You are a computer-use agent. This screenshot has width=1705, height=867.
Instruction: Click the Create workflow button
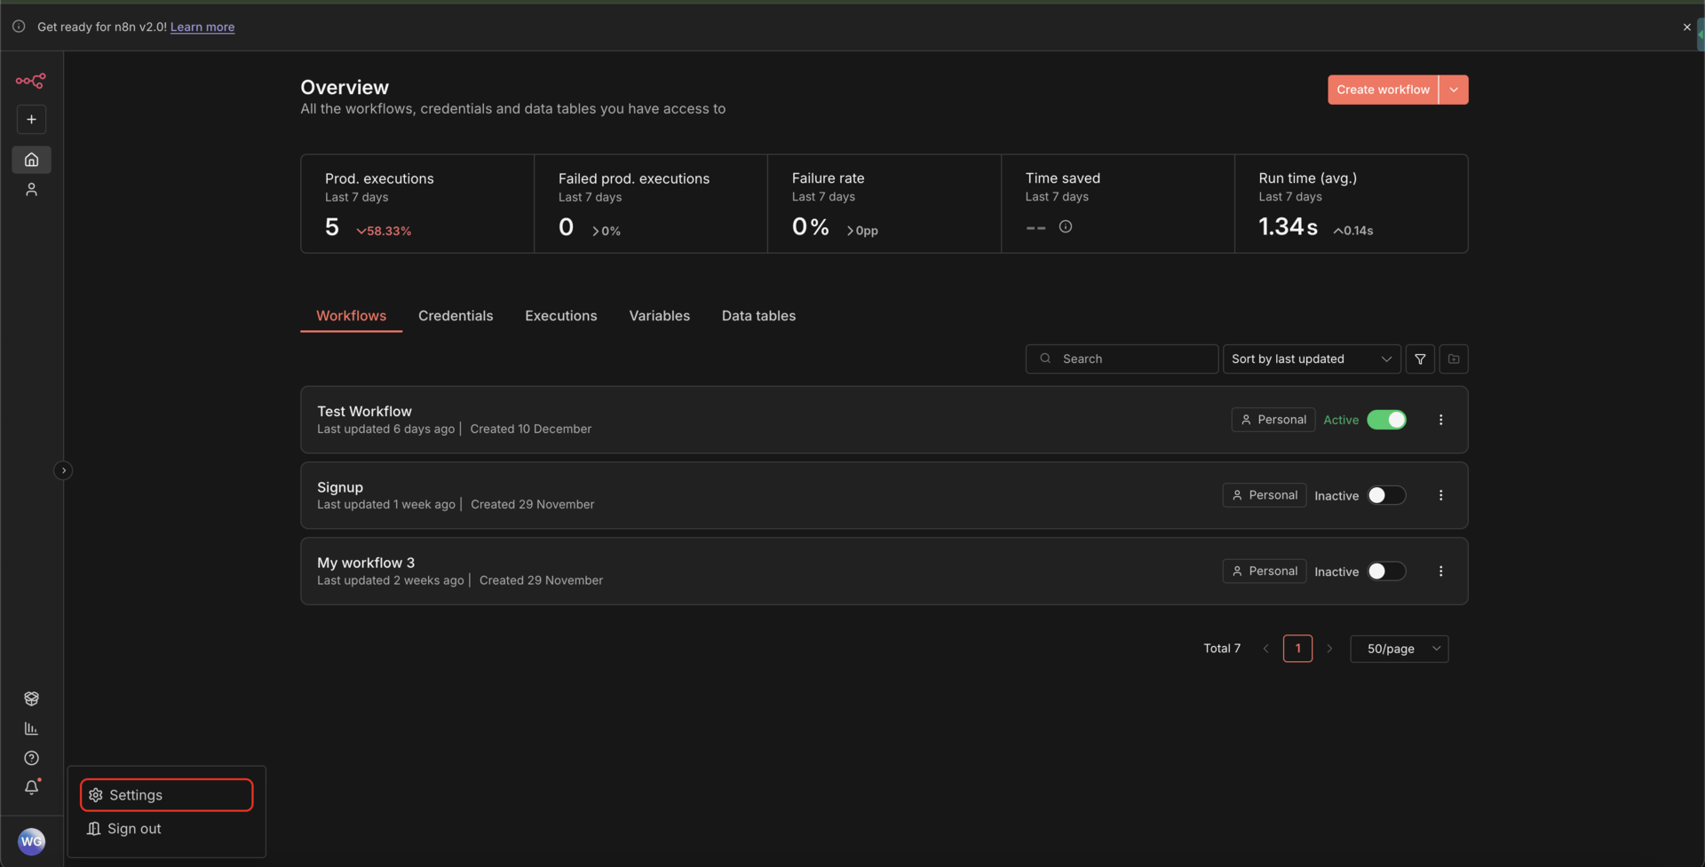pos(1383,90)
